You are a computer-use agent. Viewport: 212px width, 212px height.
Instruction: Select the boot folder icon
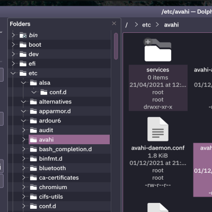(23, 45)
